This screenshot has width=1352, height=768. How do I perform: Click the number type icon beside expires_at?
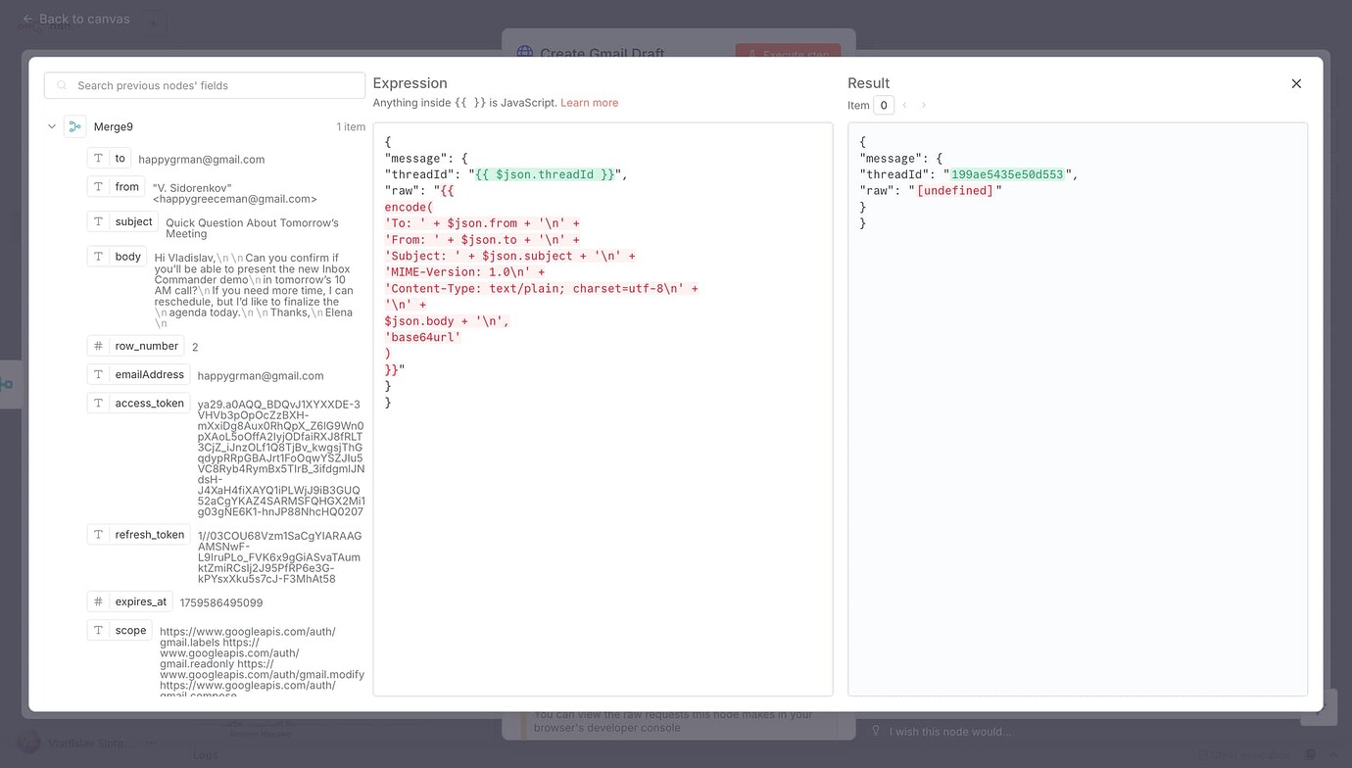98,600
